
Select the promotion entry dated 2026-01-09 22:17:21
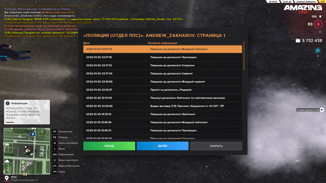point(162,49)
